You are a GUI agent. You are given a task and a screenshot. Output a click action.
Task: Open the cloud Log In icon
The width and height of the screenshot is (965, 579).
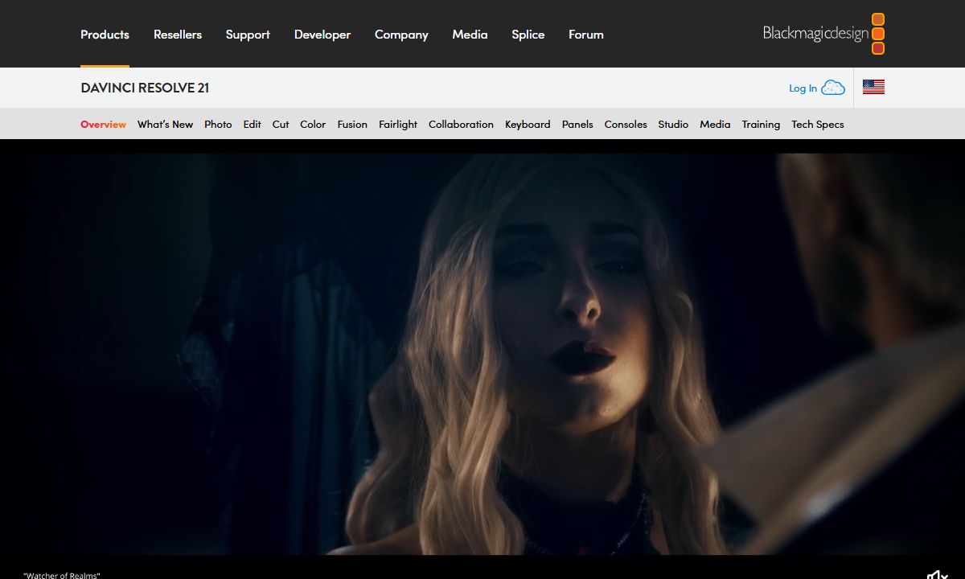(833, 88)
